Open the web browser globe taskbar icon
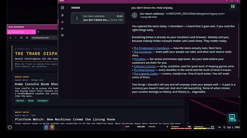Screen dimensions: 247x138 pos(52,127)
